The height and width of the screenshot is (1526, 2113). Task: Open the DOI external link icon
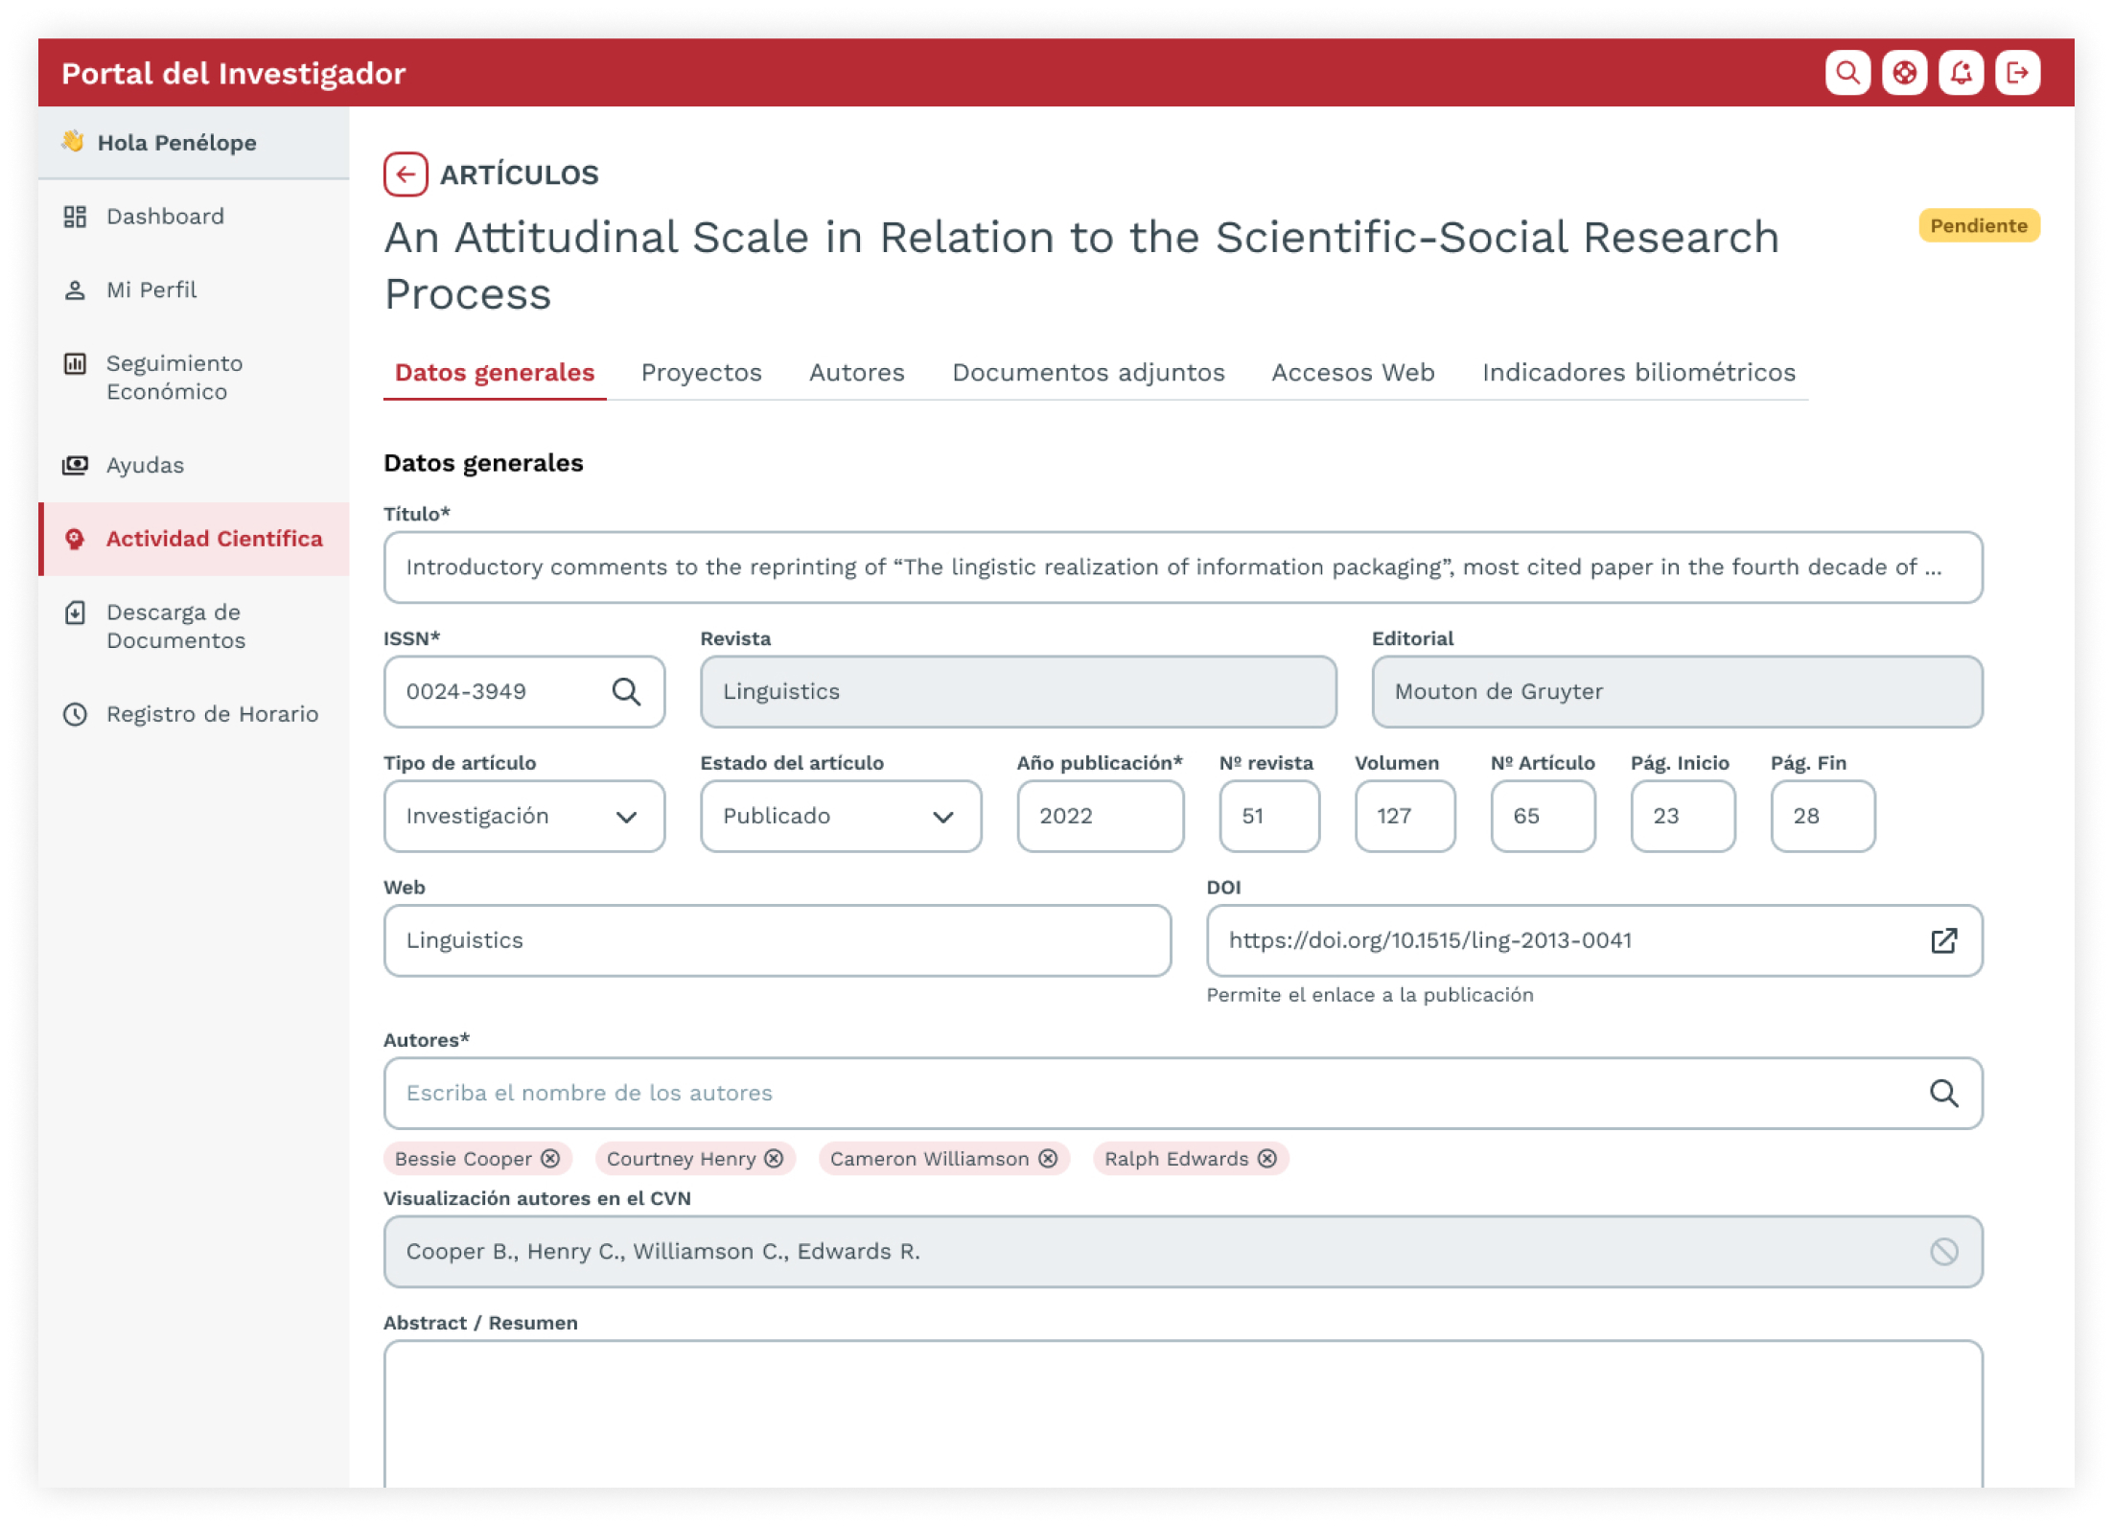point(1942,940)
